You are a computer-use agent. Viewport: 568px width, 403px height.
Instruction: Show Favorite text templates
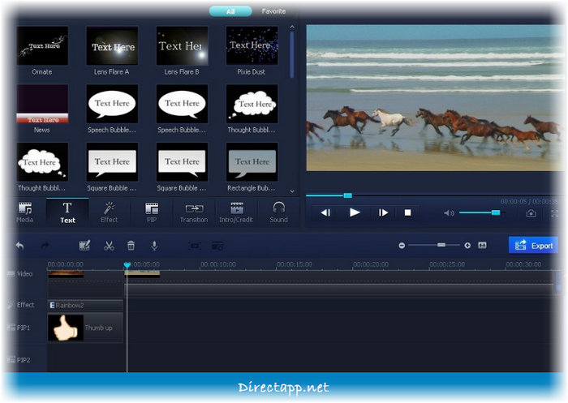pyautogui.click(x=273, y=11)
